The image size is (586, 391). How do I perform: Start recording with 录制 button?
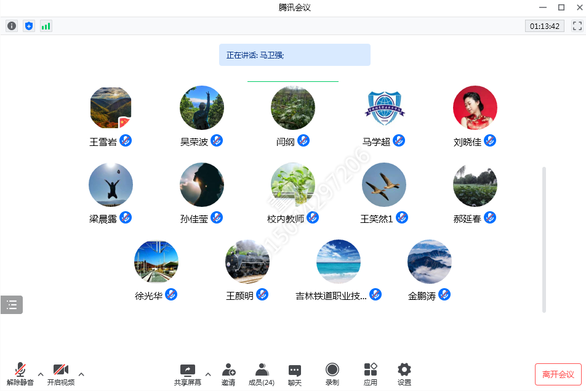pos(332,374)
